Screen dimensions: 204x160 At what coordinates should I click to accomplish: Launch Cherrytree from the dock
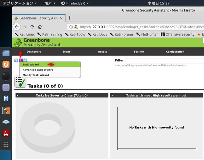6,133
